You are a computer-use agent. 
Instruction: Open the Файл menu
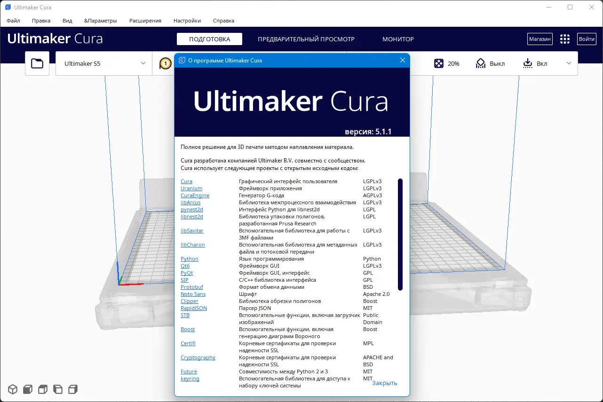(13, 21)
